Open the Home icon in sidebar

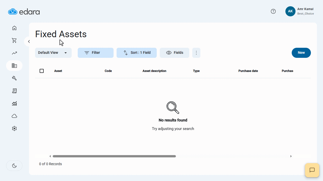pos(14,28)
